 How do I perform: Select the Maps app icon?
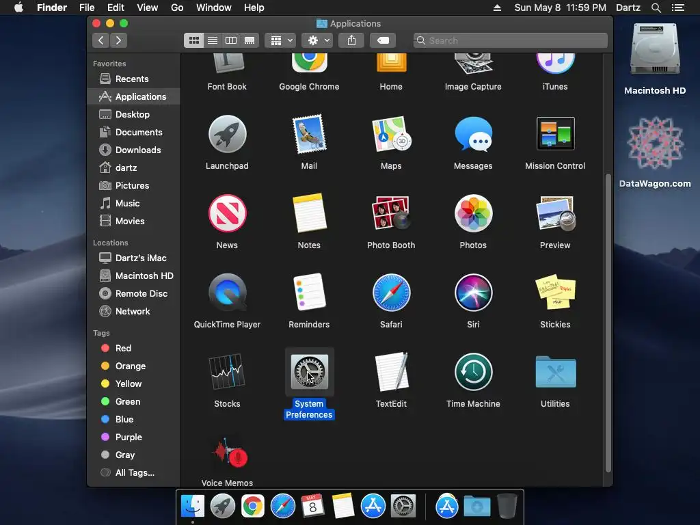(391, 135)
